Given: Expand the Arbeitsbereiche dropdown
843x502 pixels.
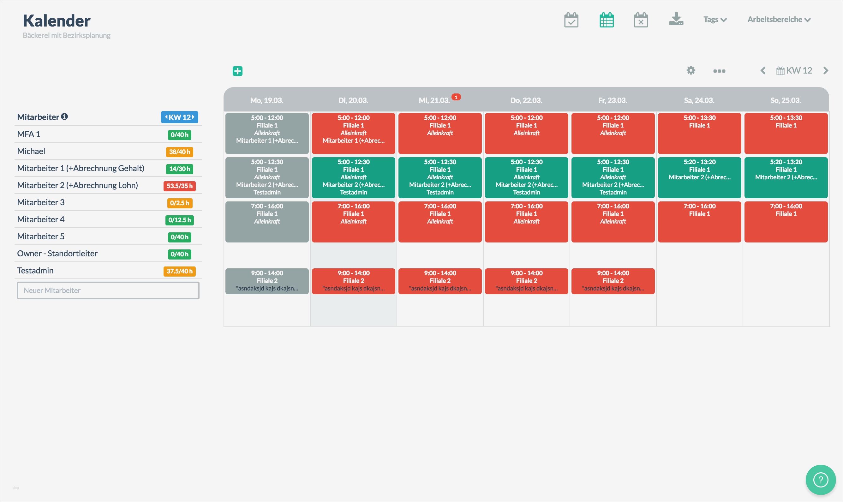Looking at the screenshot, I should [x=779, y=20].
